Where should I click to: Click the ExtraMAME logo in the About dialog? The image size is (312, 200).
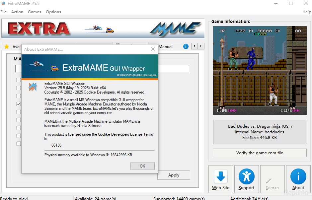pyautogui.click(x=33, y=87)
